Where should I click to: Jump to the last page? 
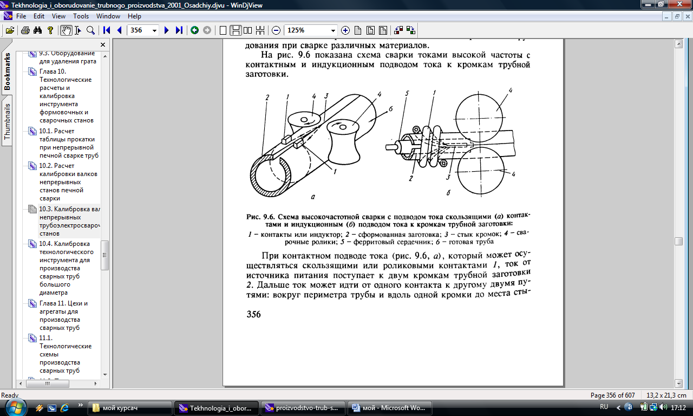click(179, 30)
